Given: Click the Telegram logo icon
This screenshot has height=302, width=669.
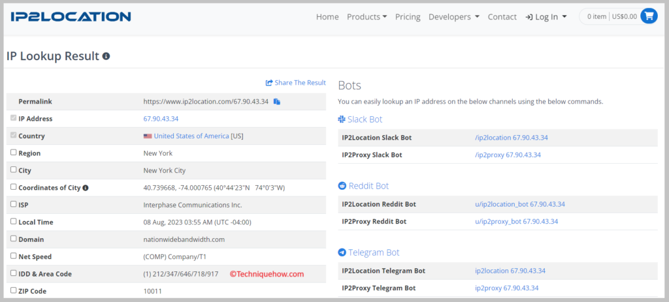Looking at the screenshot, I should coord(342,252).
